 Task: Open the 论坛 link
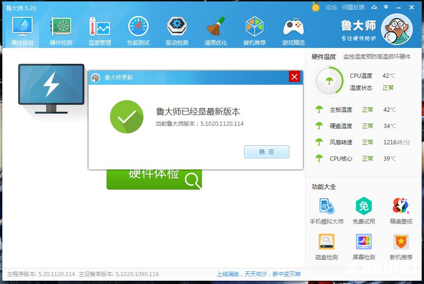point(331,7)
